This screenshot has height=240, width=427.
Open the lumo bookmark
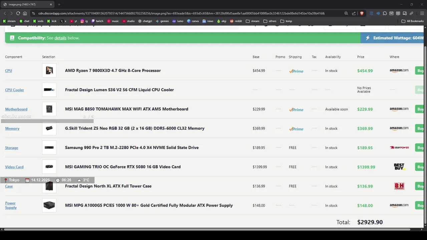point(178,21)
